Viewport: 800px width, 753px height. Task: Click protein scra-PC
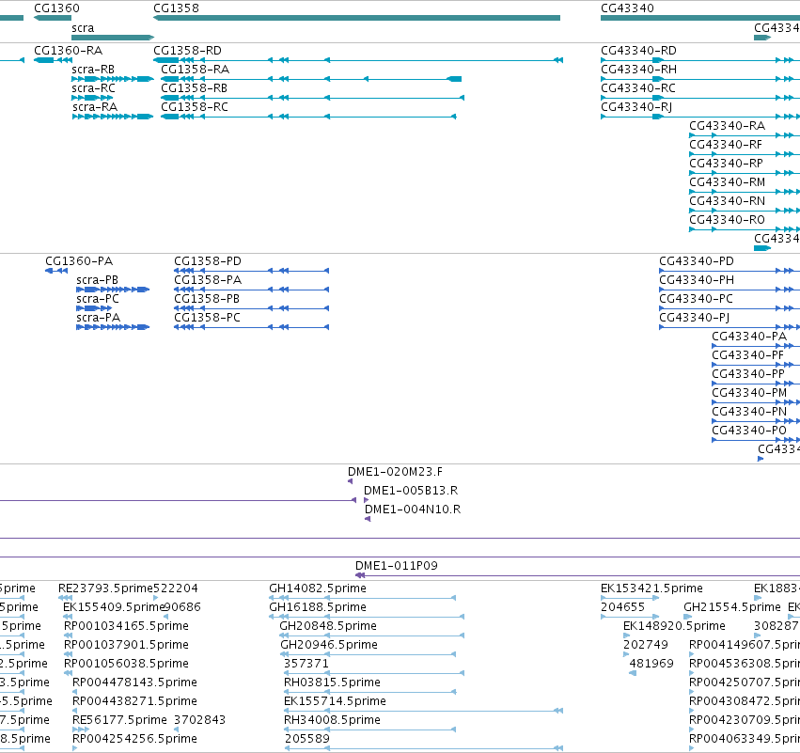tap(98, 299)
